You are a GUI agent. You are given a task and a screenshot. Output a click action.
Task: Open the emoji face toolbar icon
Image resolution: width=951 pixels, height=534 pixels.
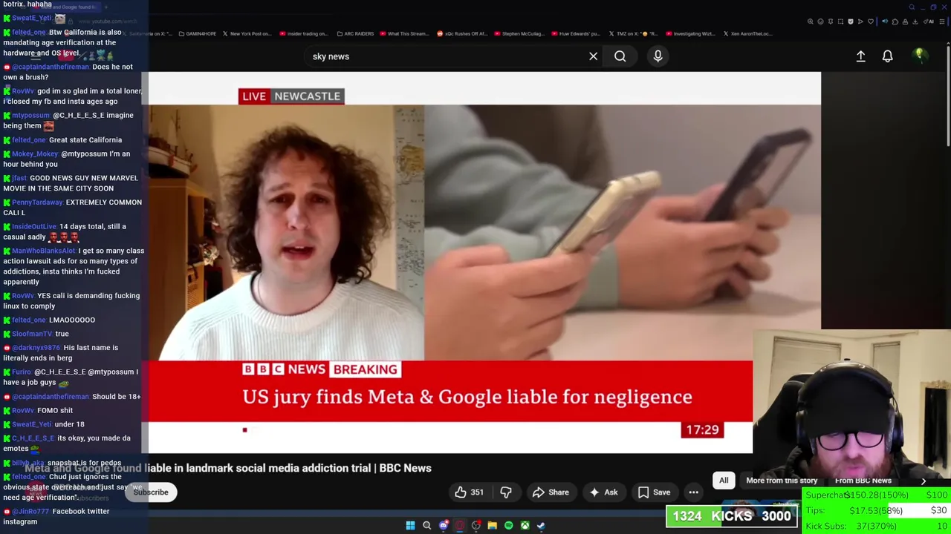[x=821, y=22]
